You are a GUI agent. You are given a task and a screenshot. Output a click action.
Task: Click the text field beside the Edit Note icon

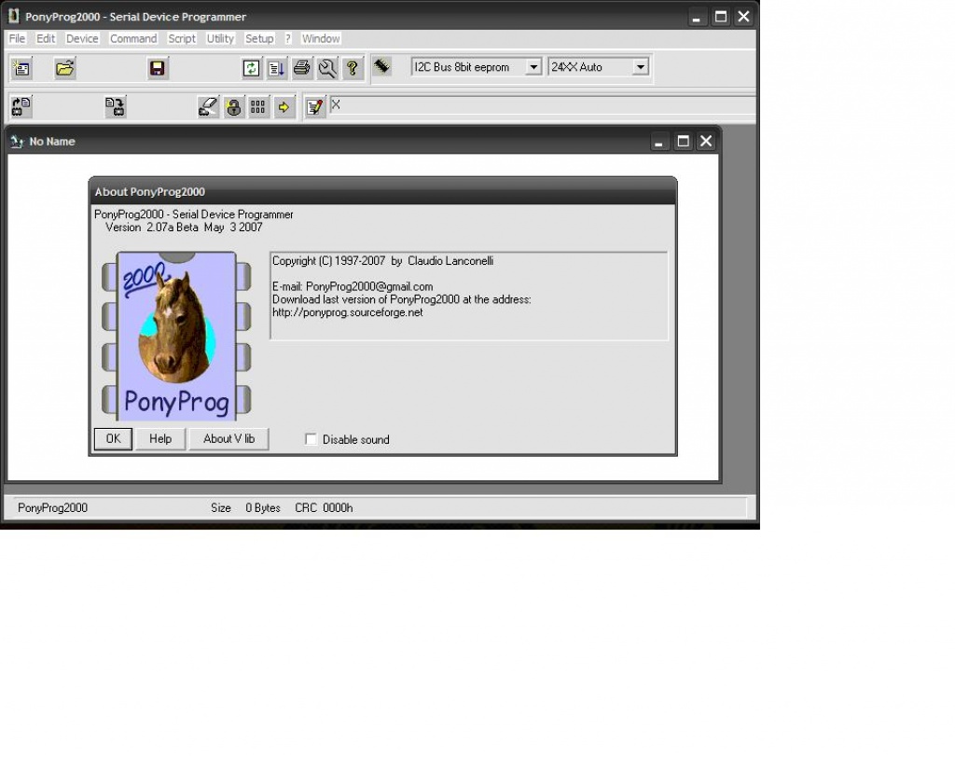point(542,105)
